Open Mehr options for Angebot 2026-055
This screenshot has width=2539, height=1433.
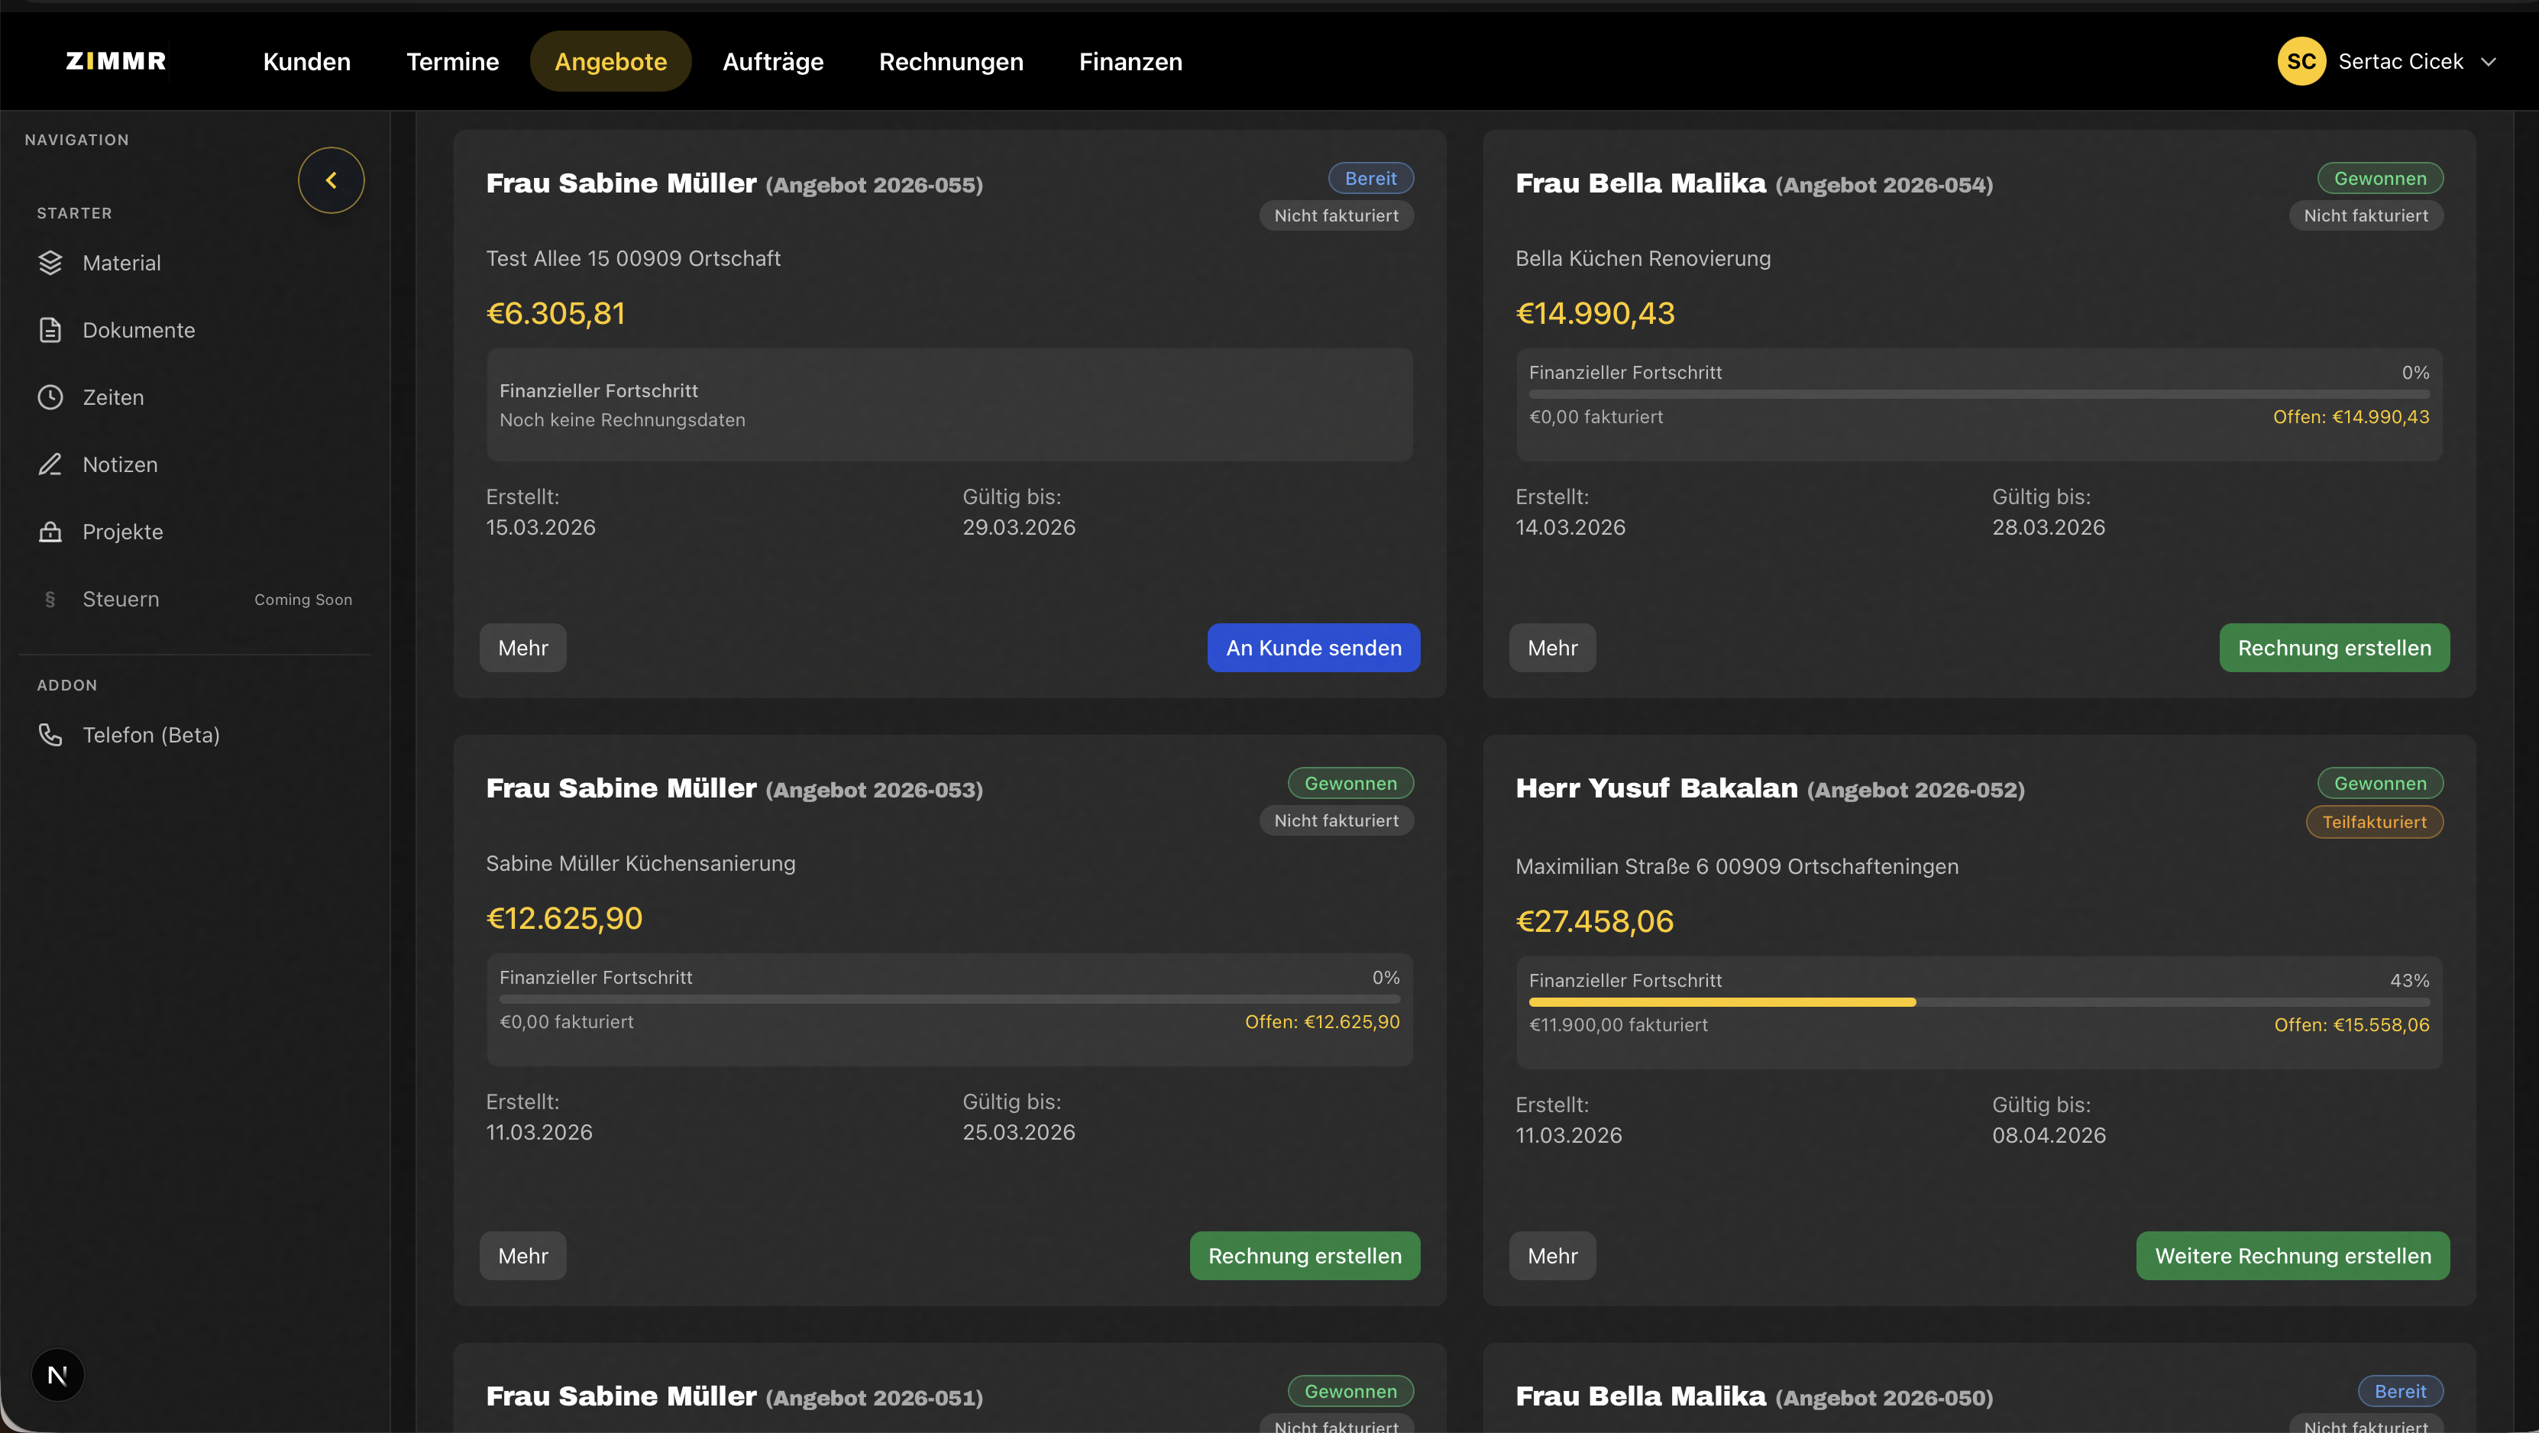(x=522, y=648)
